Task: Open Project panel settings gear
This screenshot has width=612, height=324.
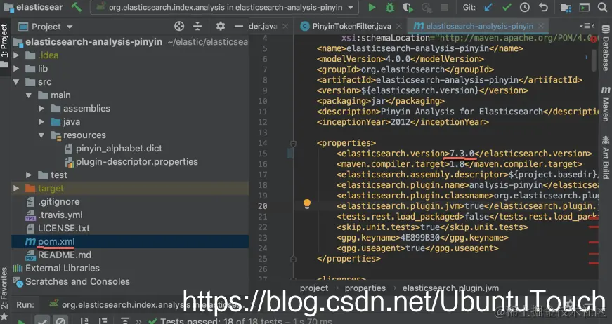Action: click(x=221, y=26)
